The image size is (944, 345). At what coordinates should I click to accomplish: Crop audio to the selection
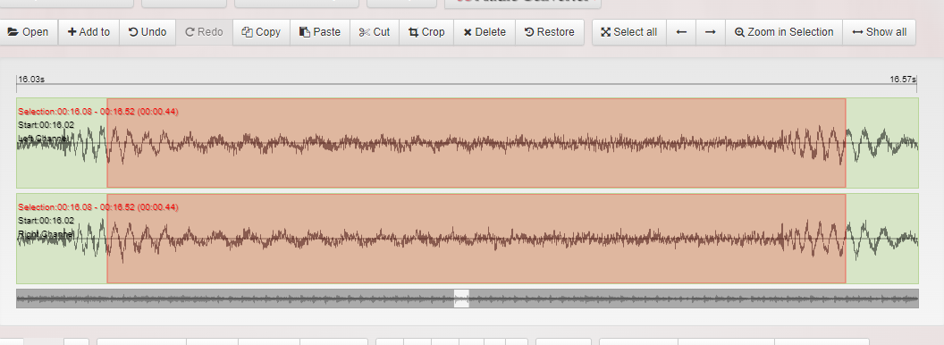pos(426,32)
